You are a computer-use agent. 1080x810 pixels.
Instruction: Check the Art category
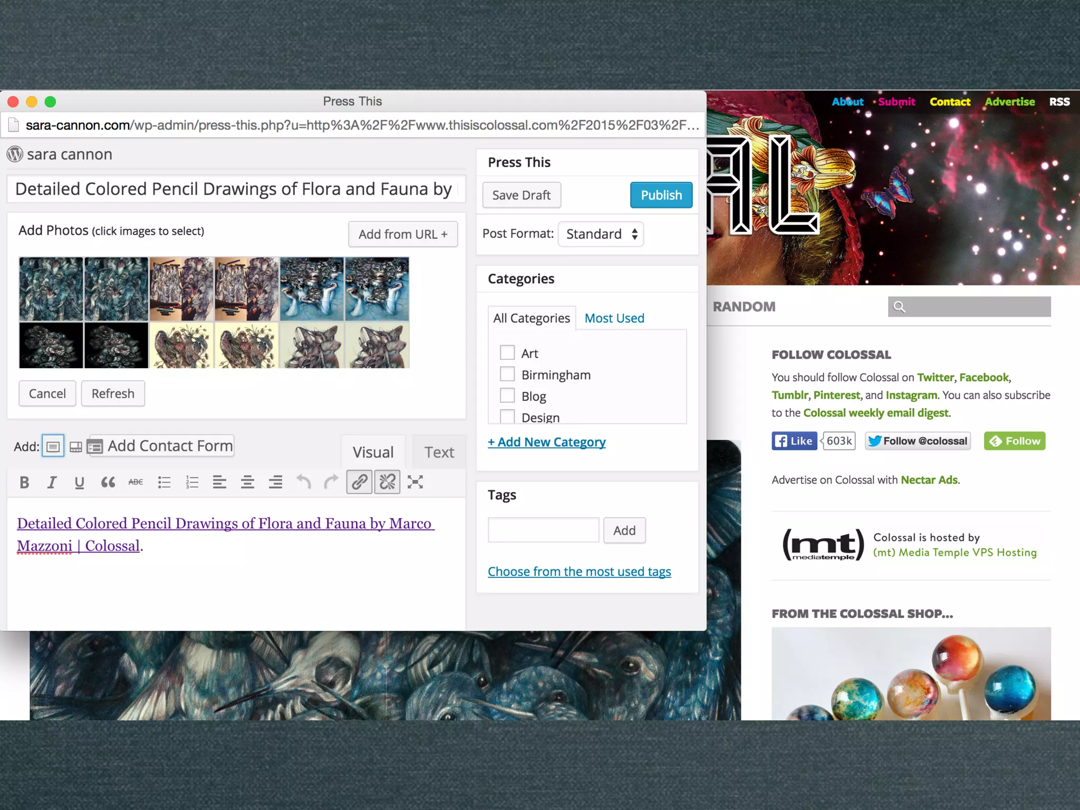coord(507,352)
